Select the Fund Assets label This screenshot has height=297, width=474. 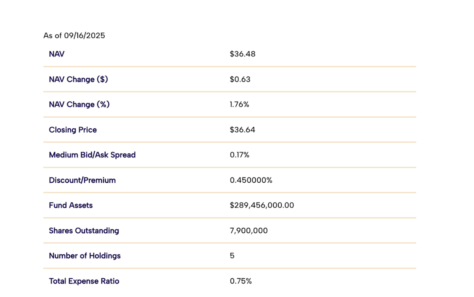click(x=71, y=205)
